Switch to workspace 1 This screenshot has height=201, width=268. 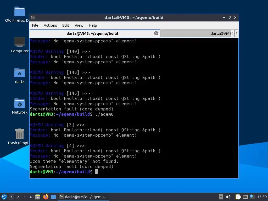click(12, 197)
